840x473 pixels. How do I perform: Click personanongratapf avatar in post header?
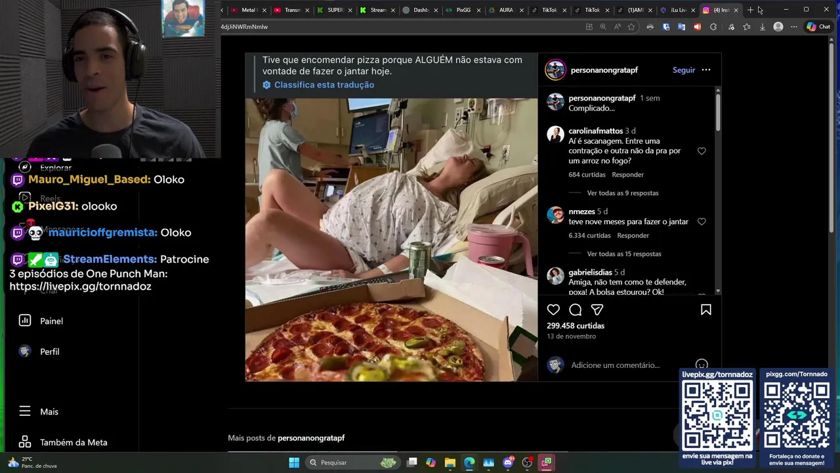tap(556, 70)
